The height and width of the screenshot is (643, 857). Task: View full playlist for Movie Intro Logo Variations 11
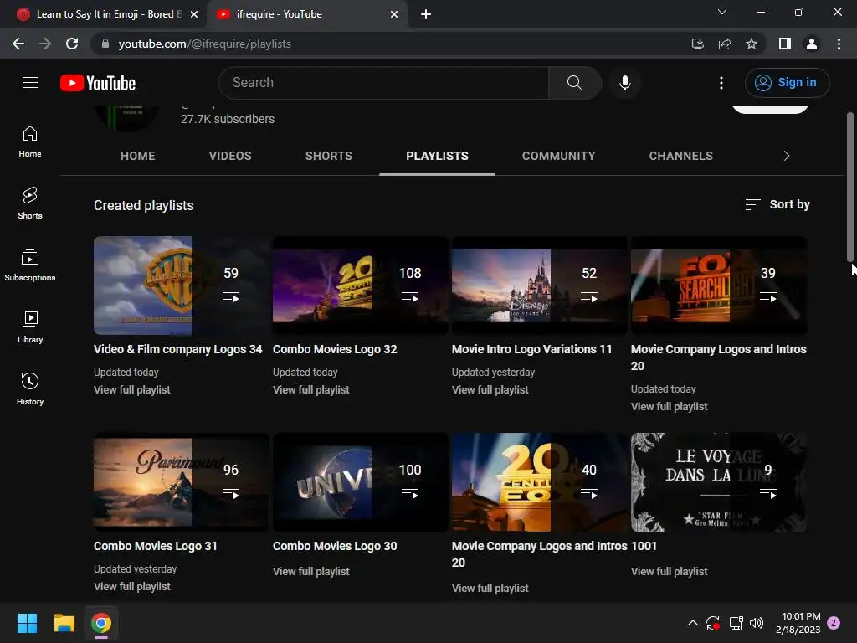[x=490, y=390]
